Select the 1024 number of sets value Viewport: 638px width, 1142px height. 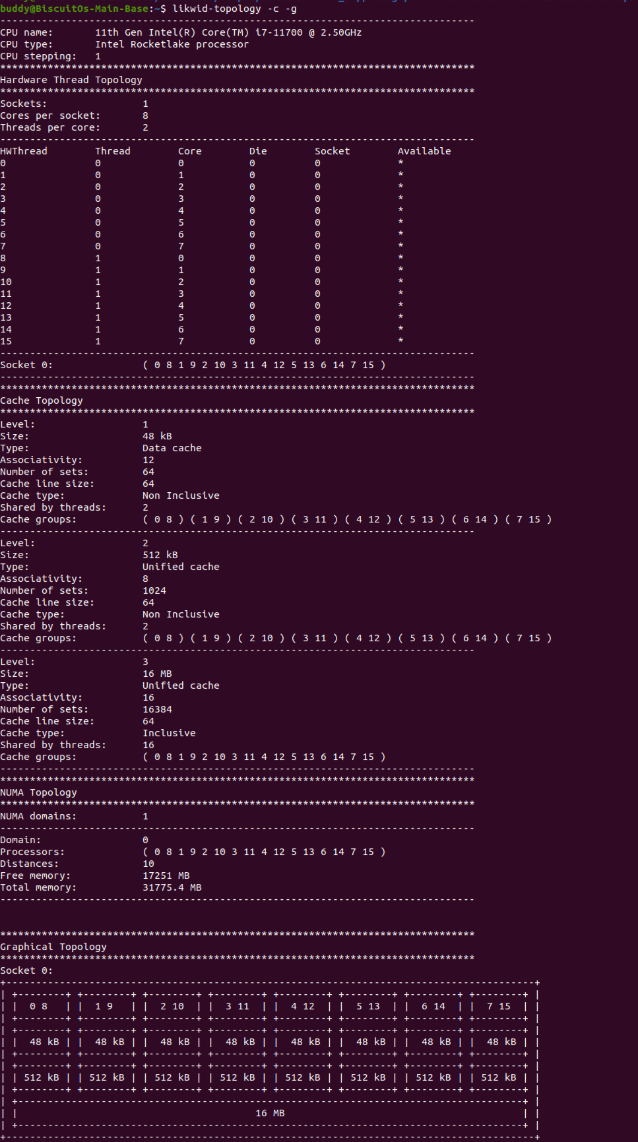(154, 590)
